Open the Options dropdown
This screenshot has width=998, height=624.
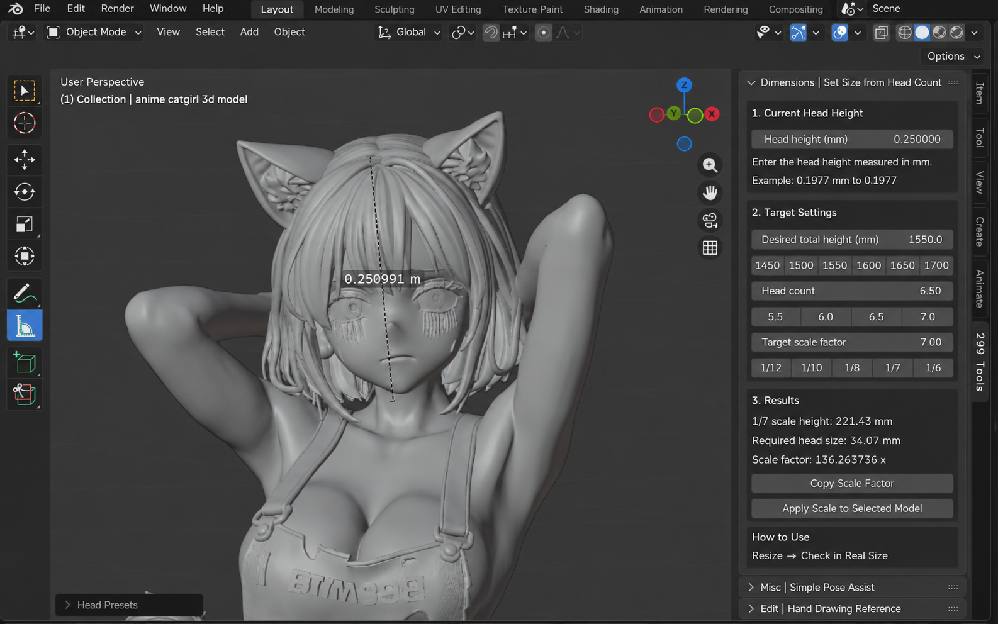[952, 56]
